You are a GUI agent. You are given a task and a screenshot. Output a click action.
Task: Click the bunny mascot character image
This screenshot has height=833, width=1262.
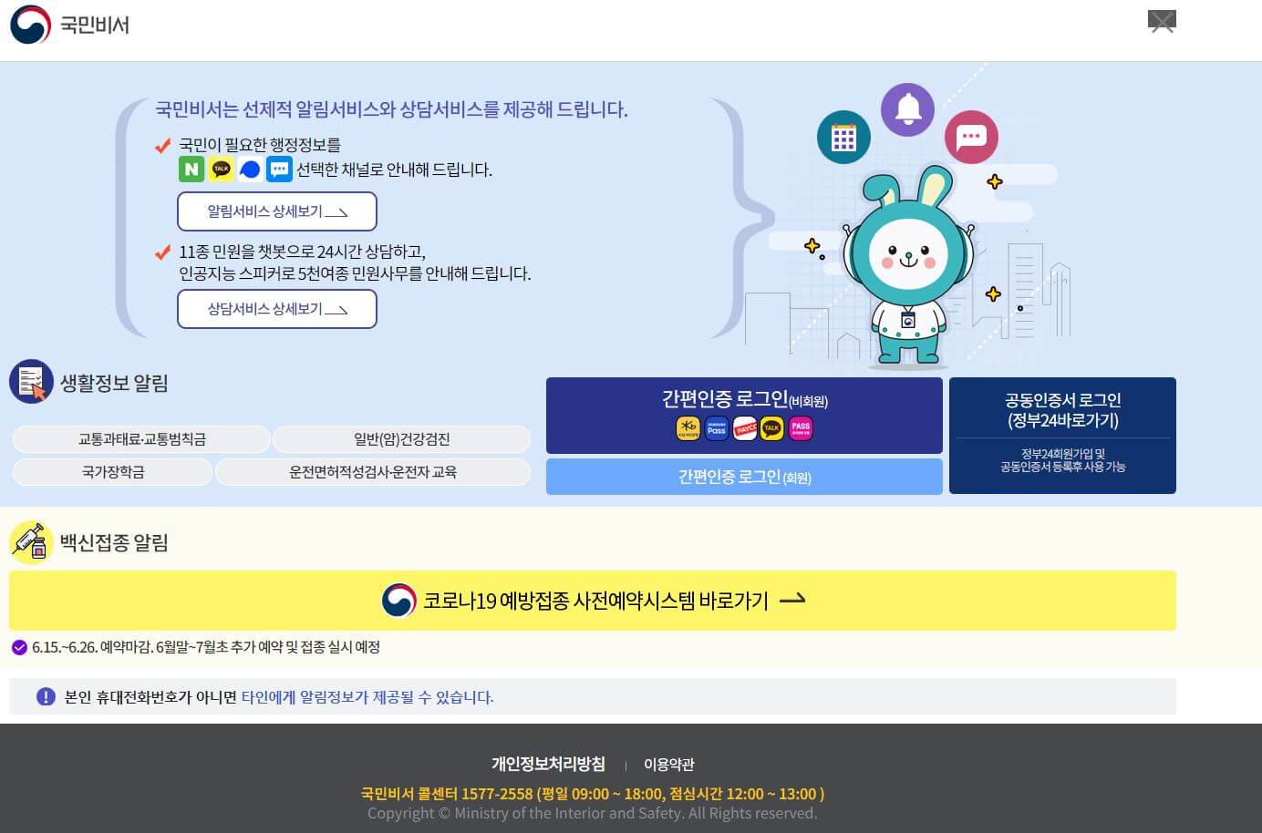pyautogui.click(x=908, y=267)
